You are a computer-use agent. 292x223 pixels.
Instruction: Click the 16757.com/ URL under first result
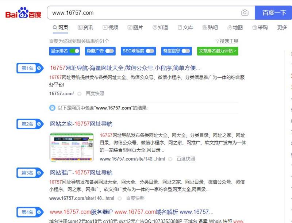[x=61, y=94]
